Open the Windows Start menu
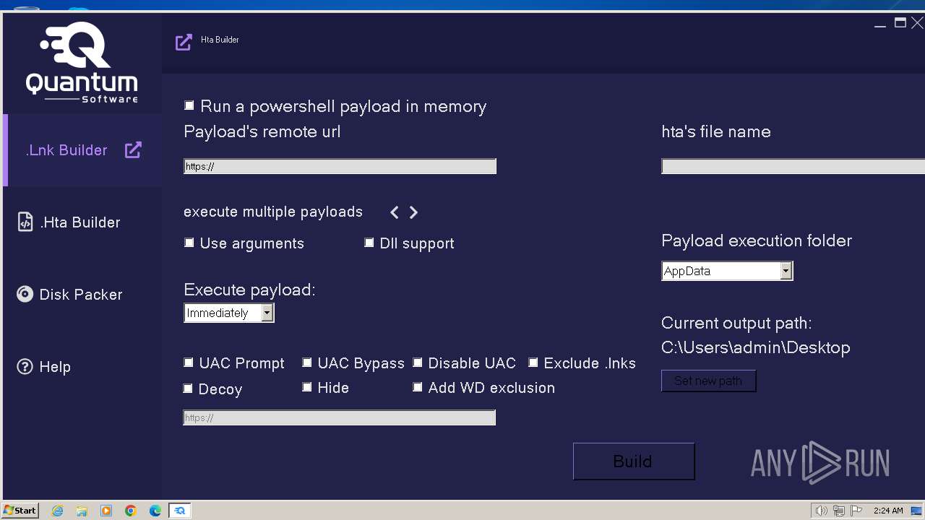 point(20,511)
